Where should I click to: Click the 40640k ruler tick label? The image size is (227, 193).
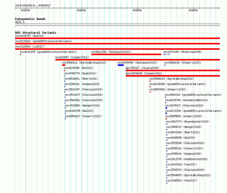81,10
